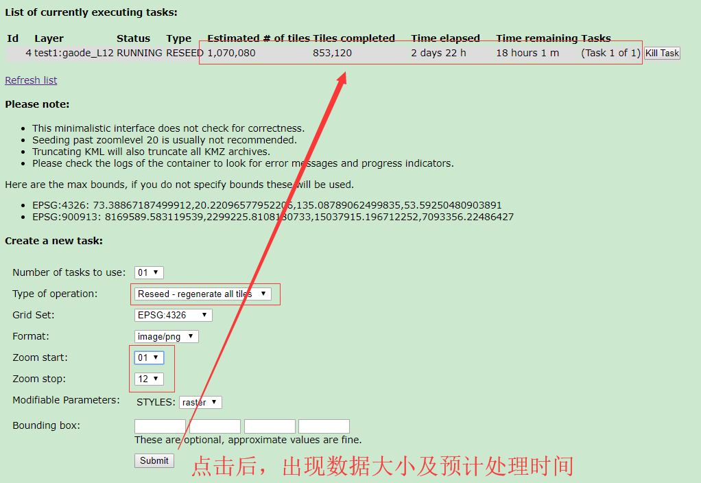Focus the first Bounding box field

(160, 426)
